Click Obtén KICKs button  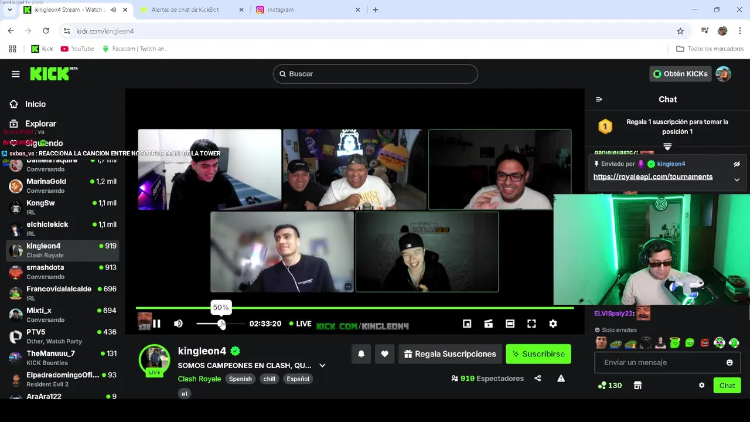pyautogui.click(x=680, y=74)
